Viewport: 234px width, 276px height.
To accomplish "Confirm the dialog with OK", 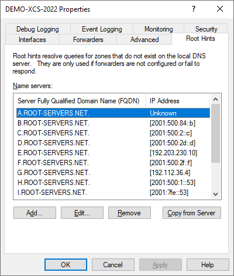I will point(66,265).
